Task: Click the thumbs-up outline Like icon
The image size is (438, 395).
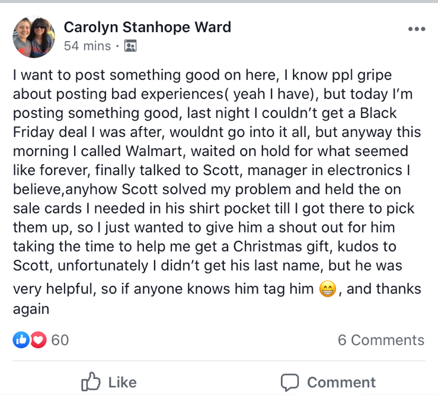Action: pyautogui.click(x=90, y=382)
